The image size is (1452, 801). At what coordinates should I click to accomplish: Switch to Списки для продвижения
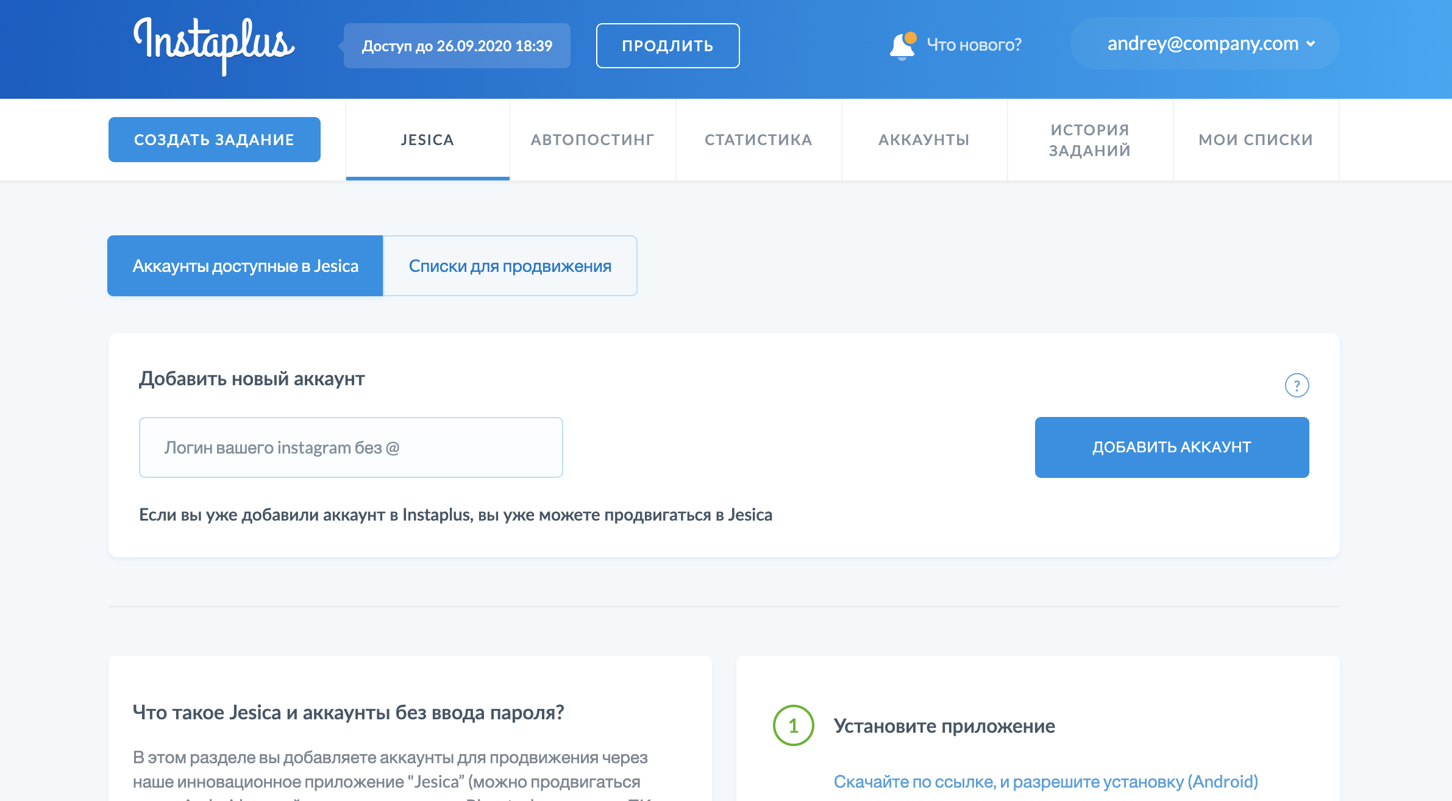pos(510,266)
